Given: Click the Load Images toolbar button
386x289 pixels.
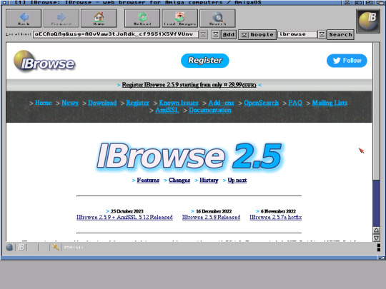Looking at the screenshot, I should [180, 19].
